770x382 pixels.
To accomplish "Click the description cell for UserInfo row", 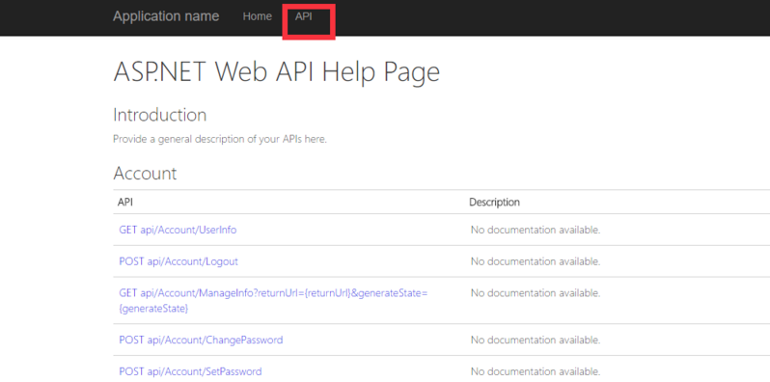I will 536,230.
